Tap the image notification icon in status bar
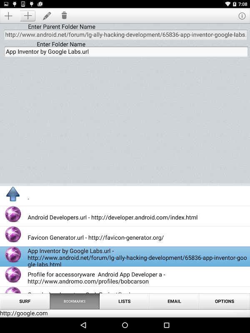Screen dimensions: 250x333 [x=6, y=4]
